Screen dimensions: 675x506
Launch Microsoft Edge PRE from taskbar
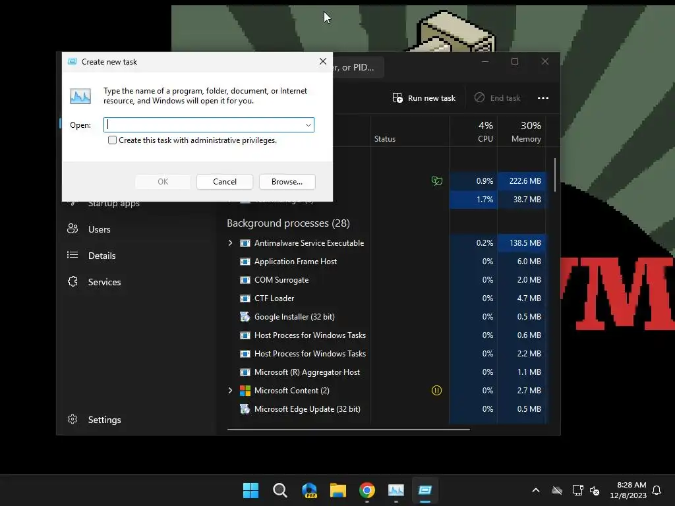coord(309,490)
